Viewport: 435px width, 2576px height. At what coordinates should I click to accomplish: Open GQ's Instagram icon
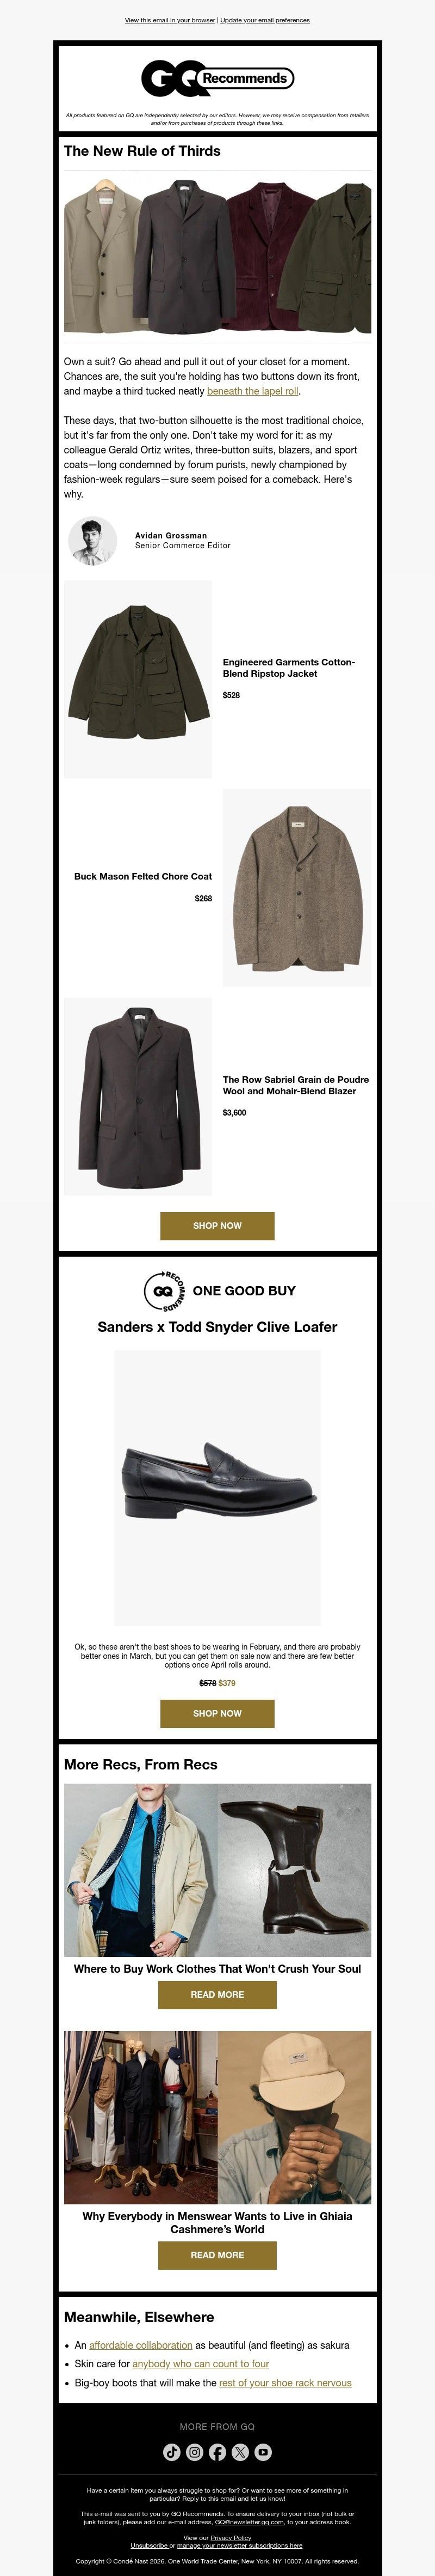pyautogui.click(x=195, y=2451)
